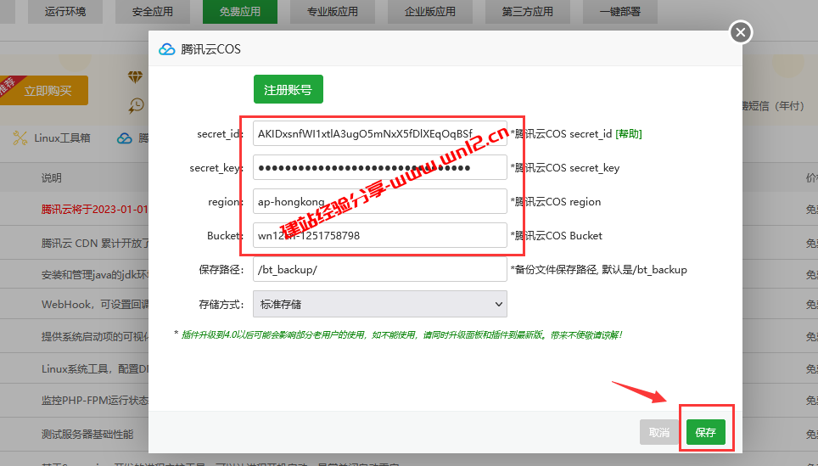818x466 pixels.
Task: Open the 专业版应用 tab
Action: (x=333, y=12)
